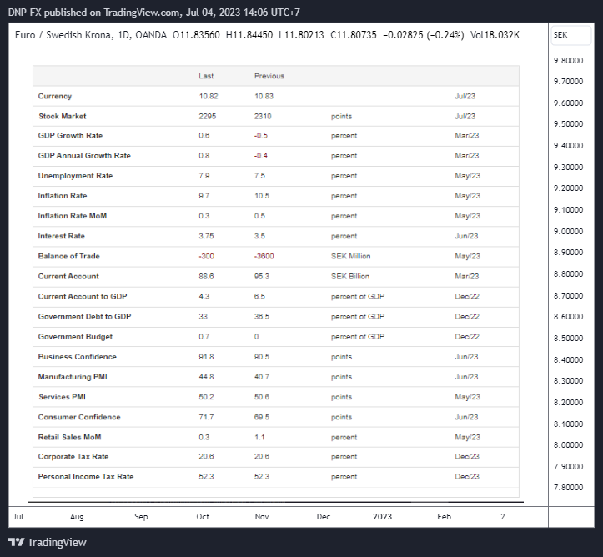The image size is (603, 557).
Task: Click the 'Business Confidence' row label
Action: pyautogui.click(x=78, y=357)
